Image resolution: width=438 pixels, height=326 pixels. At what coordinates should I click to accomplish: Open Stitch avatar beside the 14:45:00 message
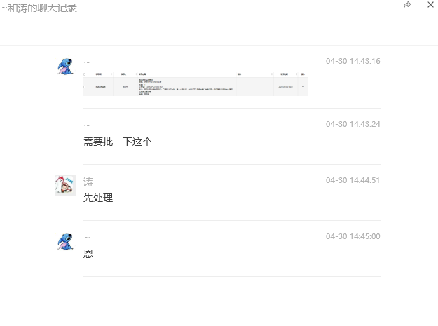pyautogui.click(x=66, y=242)
